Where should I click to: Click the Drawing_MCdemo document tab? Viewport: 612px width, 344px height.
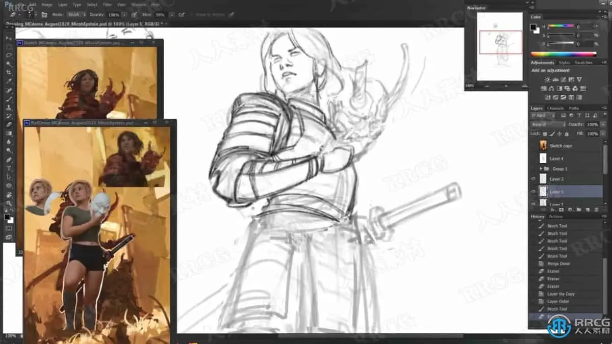pos(84,24)
